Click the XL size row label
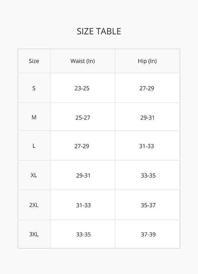This screenshot has width=198, height=274. (x=34, y=175)
